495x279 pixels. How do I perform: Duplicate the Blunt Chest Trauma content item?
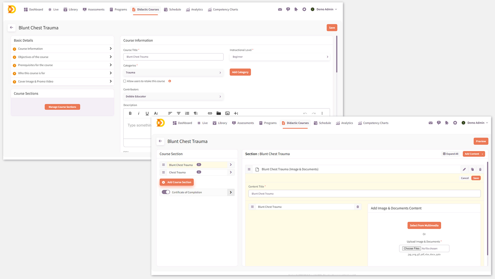[472, 169]
